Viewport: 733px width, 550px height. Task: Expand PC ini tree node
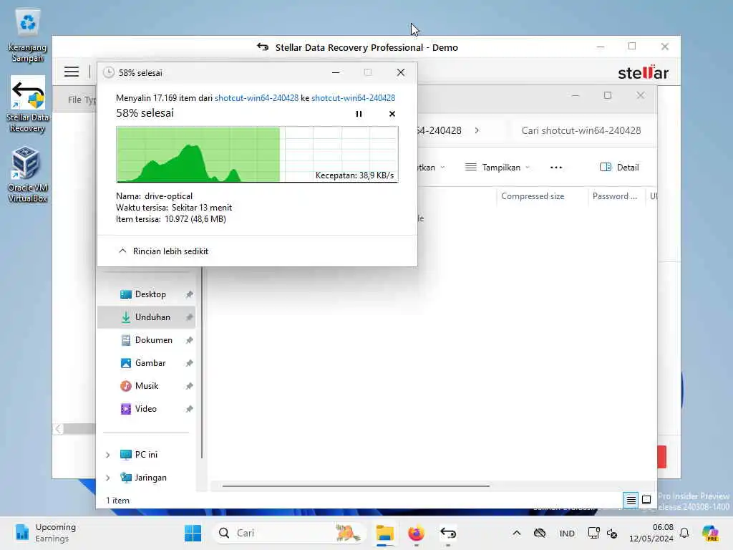pos(108,455)
